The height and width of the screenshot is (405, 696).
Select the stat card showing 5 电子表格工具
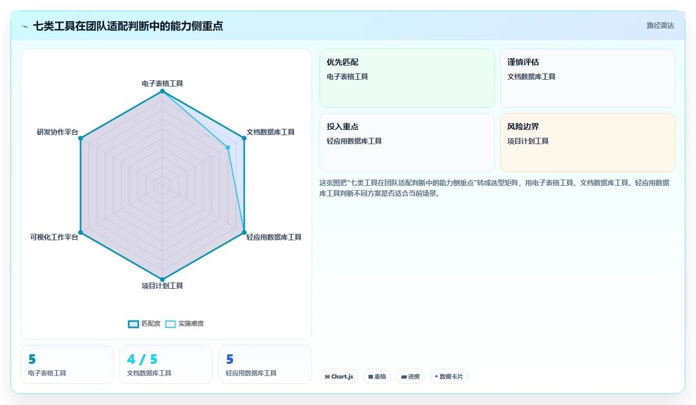[68, 364]
